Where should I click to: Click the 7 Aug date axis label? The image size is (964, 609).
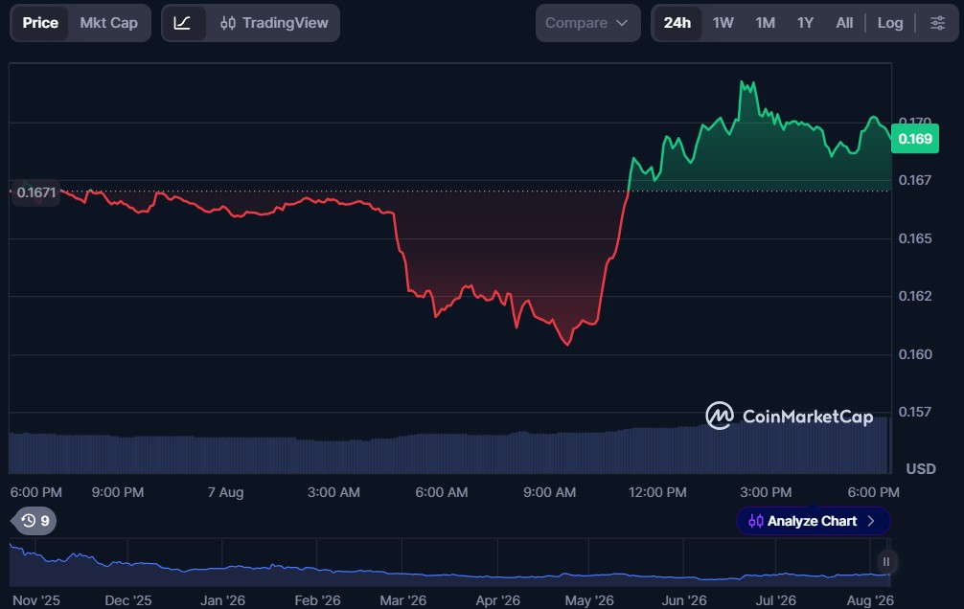[x=225, y=492]
